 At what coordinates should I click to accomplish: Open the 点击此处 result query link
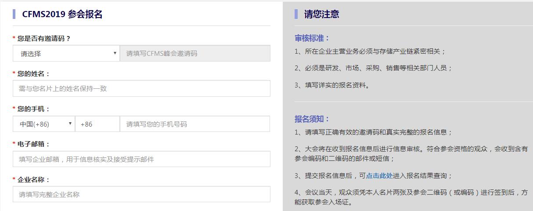coord(379,175)
